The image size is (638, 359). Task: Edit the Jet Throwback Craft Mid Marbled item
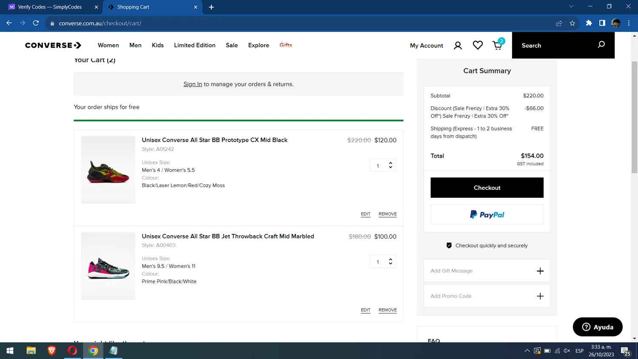point(365,310)
